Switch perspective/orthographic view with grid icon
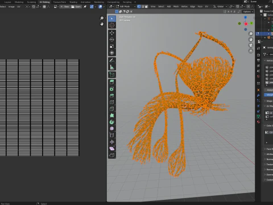 pos(251,51)
